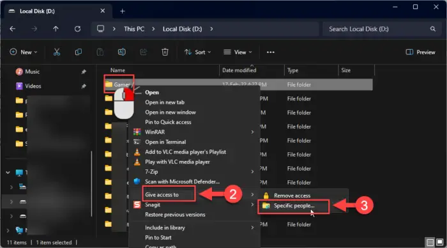Image resolution: width=447 pixels, height=248 pixels.
Task: Click the Rename icon in toolbar
Action: (122, 52)
